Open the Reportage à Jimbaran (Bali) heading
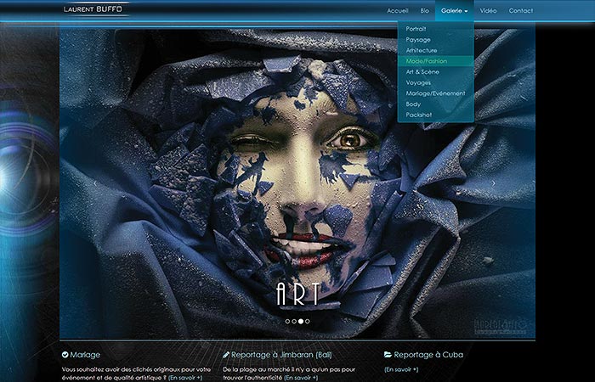This screenshot has width=595, height=382. click(281, 355)
